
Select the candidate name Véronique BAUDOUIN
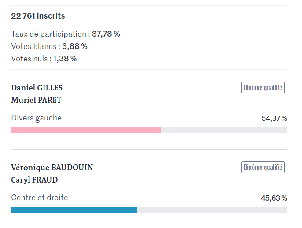[52, 168]
